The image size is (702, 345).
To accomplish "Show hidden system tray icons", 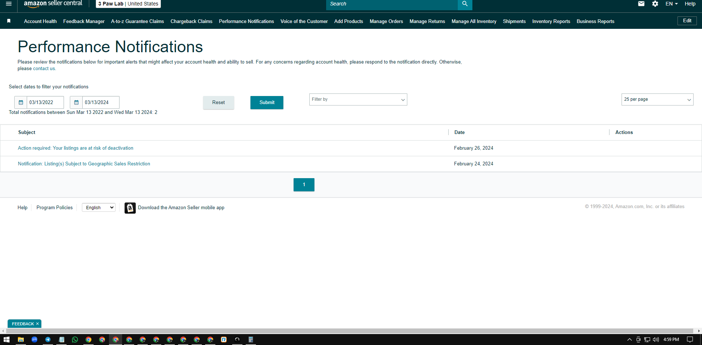I will 629,340.
